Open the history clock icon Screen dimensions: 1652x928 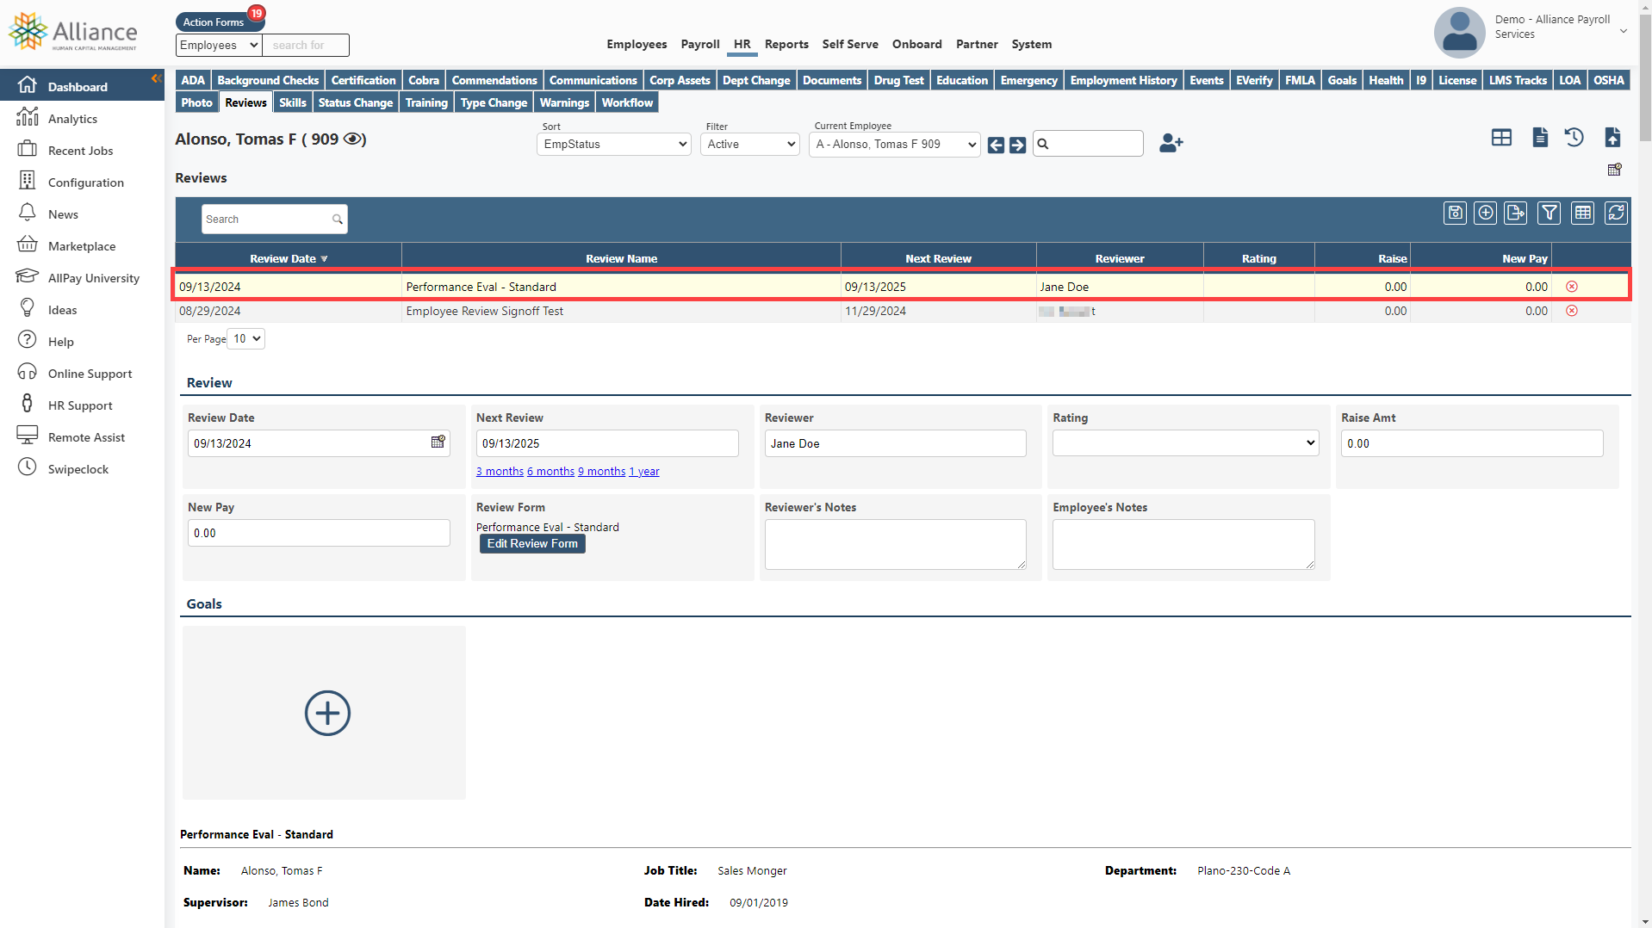click(1574, 138)
